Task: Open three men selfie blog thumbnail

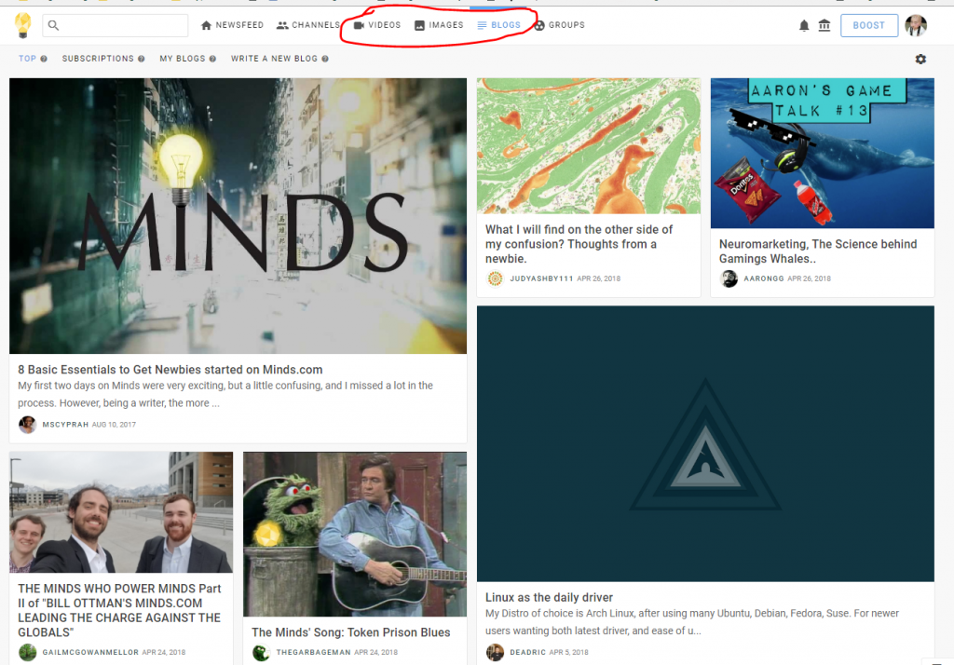Action: tap(121, 512)
